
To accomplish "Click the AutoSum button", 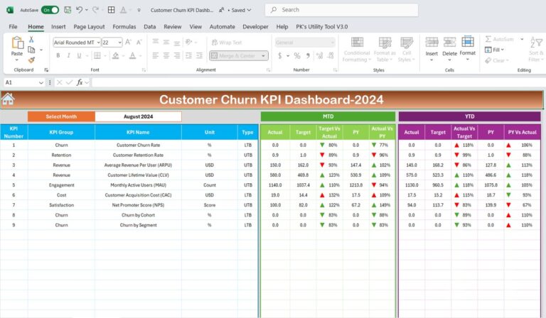I will (x=500, y=39).
